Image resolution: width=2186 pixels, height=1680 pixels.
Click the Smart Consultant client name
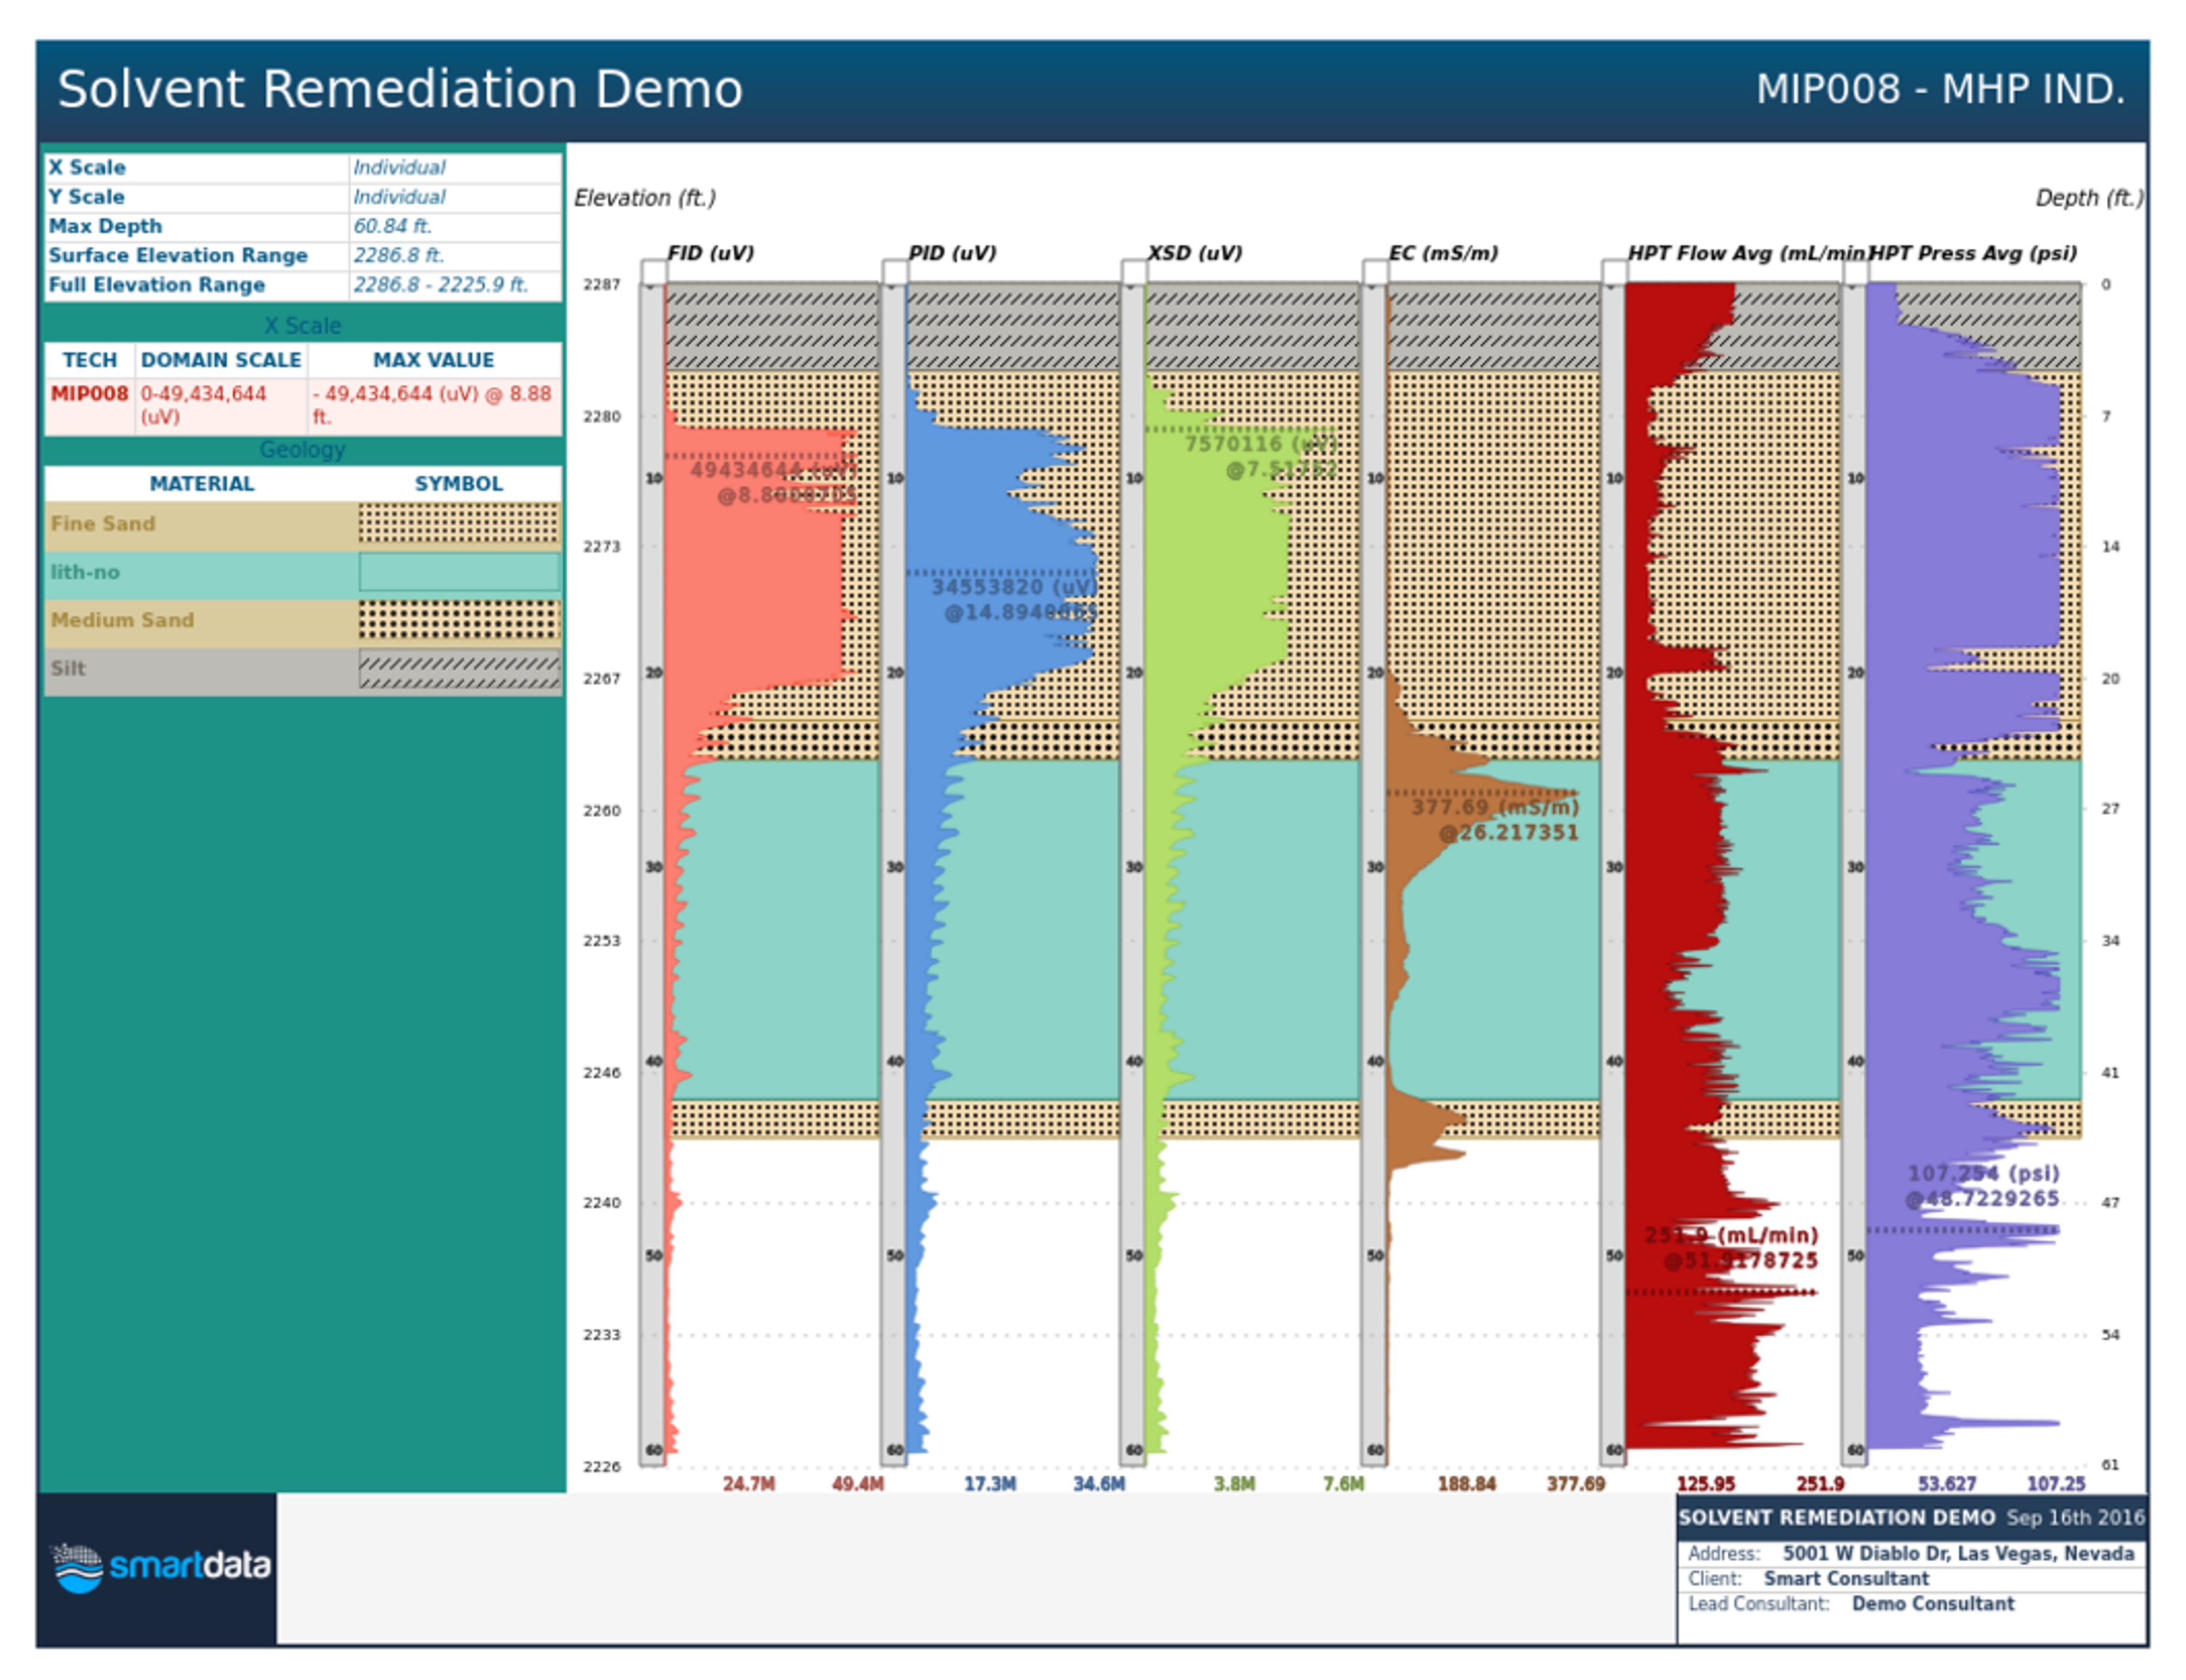(x=1846, y=1579)
